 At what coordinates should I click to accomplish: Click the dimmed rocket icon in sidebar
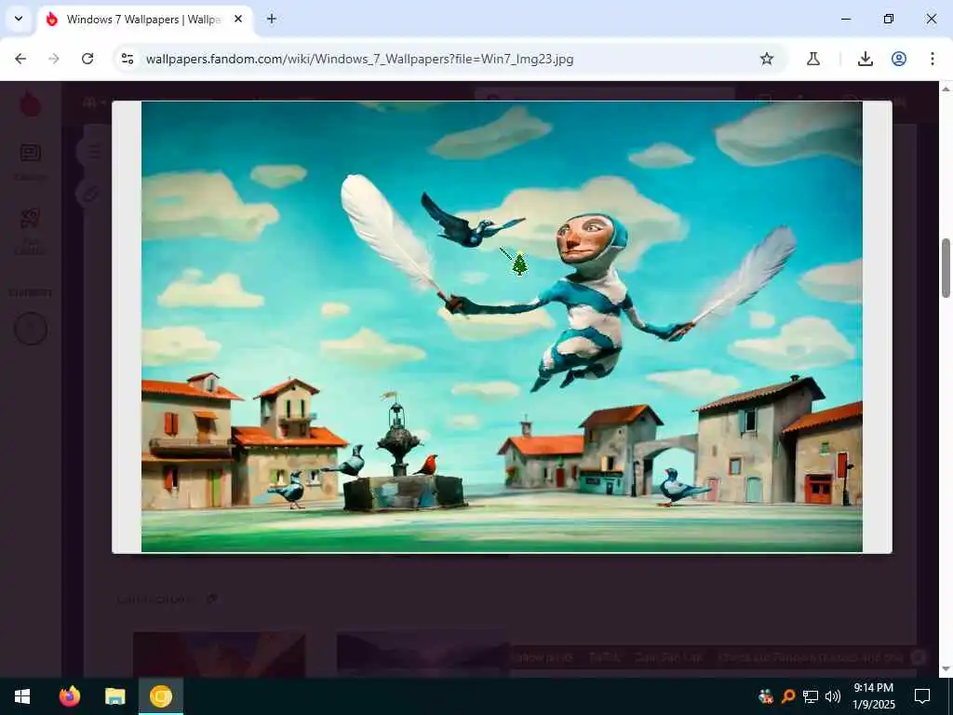point(31,219)
